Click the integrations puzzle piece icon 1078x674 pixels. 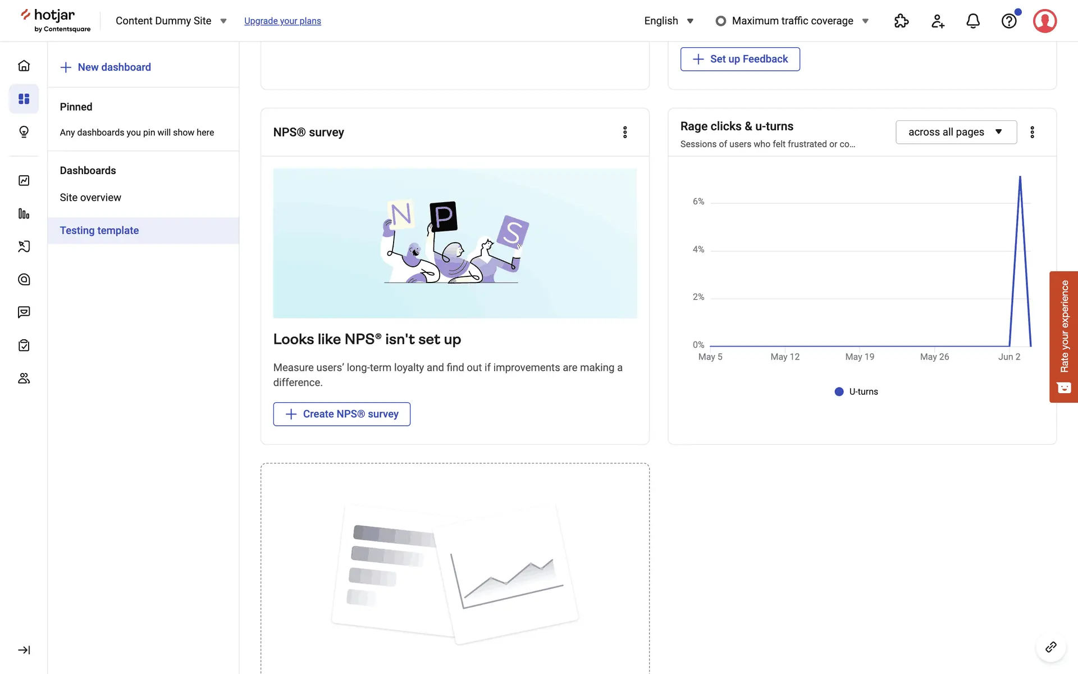[x=901, y=21]
